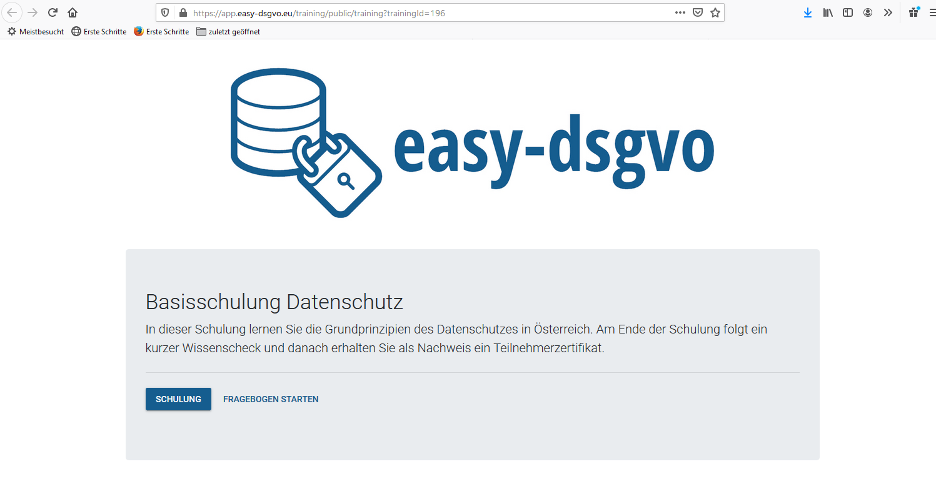
Task: Open the downloads arrow icon
Action: click(808, 12)
